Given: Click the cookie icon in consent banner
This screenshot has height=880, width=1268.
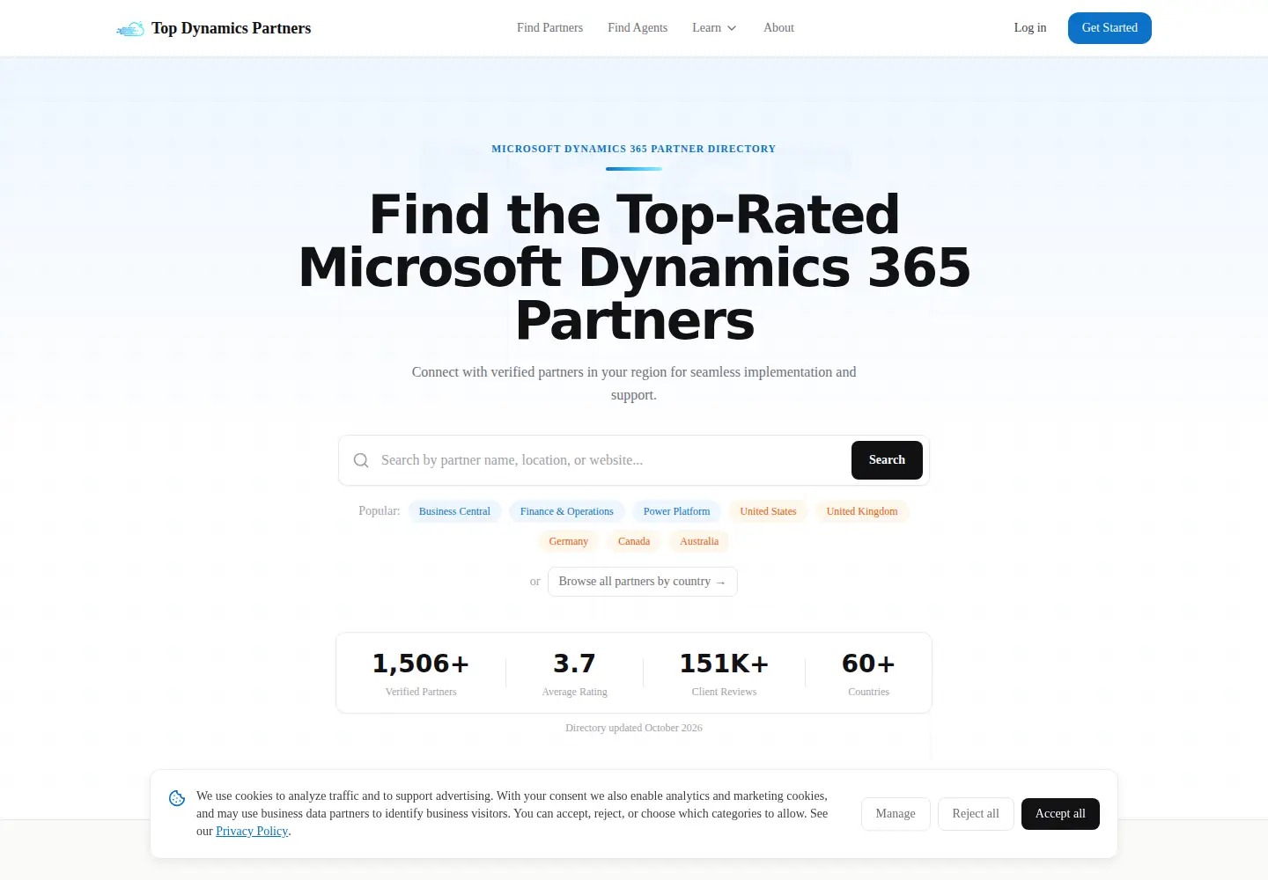Looking at the screenshot, I should point(177,798).
